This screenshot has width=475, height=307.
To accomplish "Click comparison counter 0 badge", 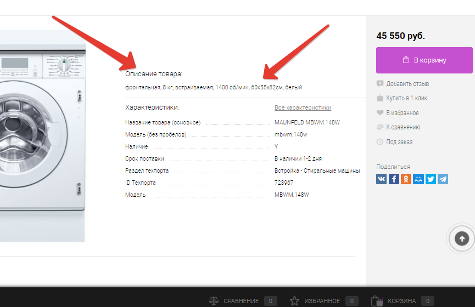I will [x=271, y=301].
